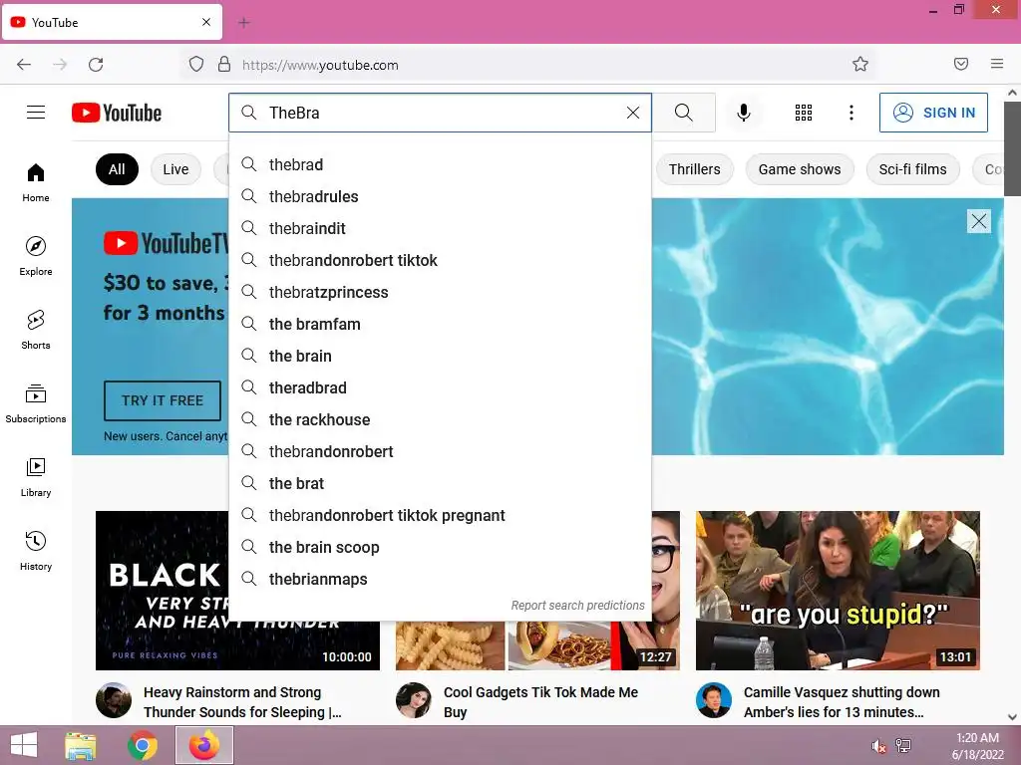Select the Sci-fi films filter chip

913,169
